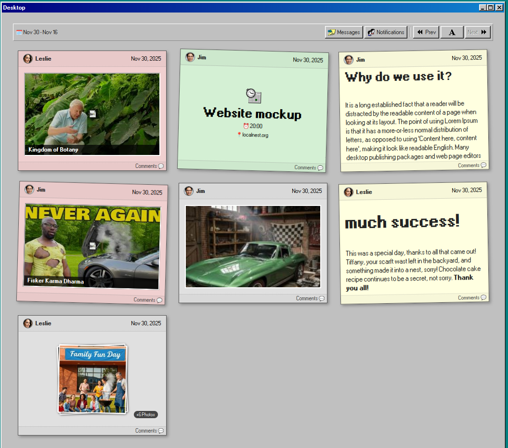Click the comments bubble icon on Never Again post
This screenshot has width=508, height=448.
[x=160, y=300]
